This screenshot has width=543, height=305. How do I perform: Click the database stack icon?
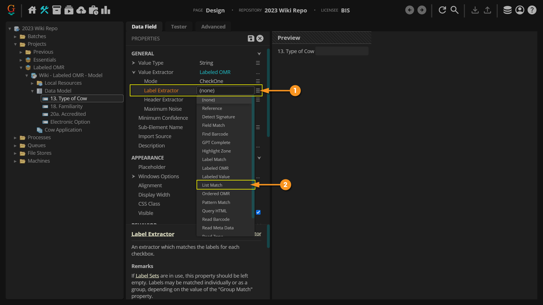pos(507,10)
